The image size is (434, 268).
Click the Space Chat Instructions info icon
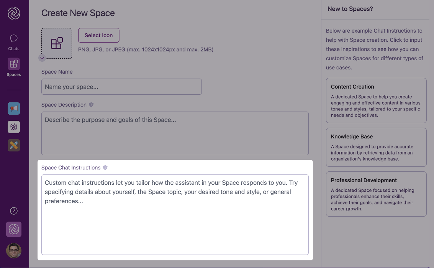105,167
